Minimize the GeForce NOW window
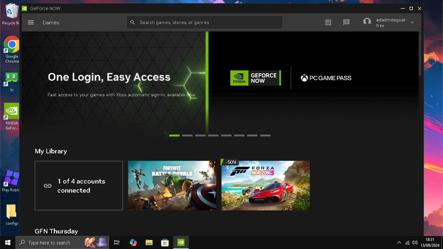This screenshot has width=443, height=249. (403, 8)
